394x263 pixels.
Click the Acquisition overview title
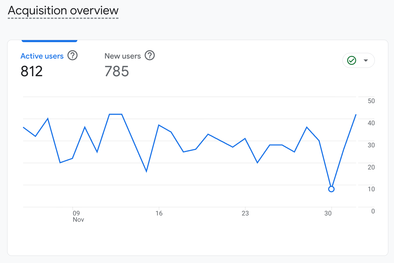click(x=63, y=11)
